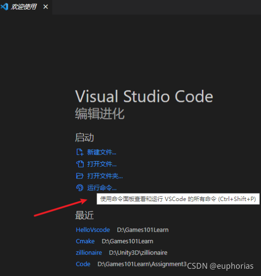Choose the 打开文件夹... link
The image size is (261, 276).
(105, 176)
